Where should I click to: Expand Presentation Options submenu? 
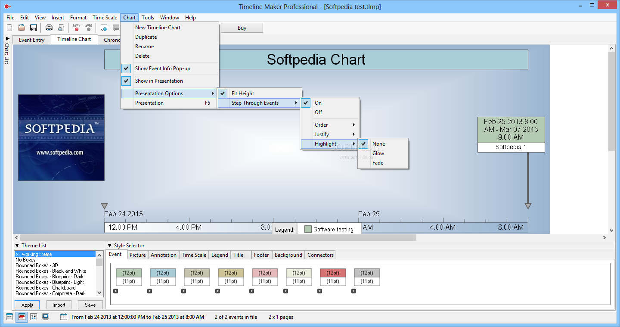[x=170, y=93]
